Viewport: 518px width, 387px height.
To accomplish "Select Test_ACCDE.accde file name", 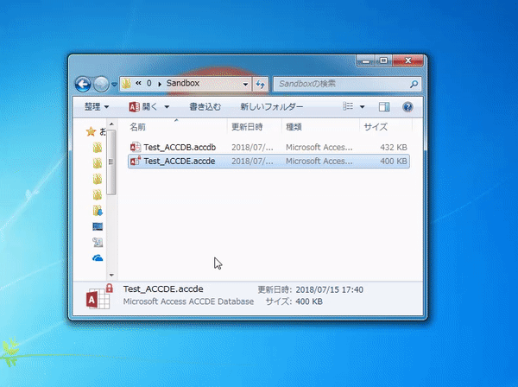I will [x=180, y=162].
